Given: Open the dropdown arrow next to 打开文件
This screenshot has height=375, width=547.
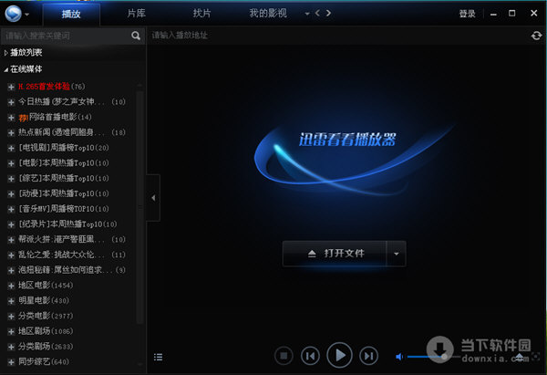Looking at the screenshot, I should coord(396,253).
